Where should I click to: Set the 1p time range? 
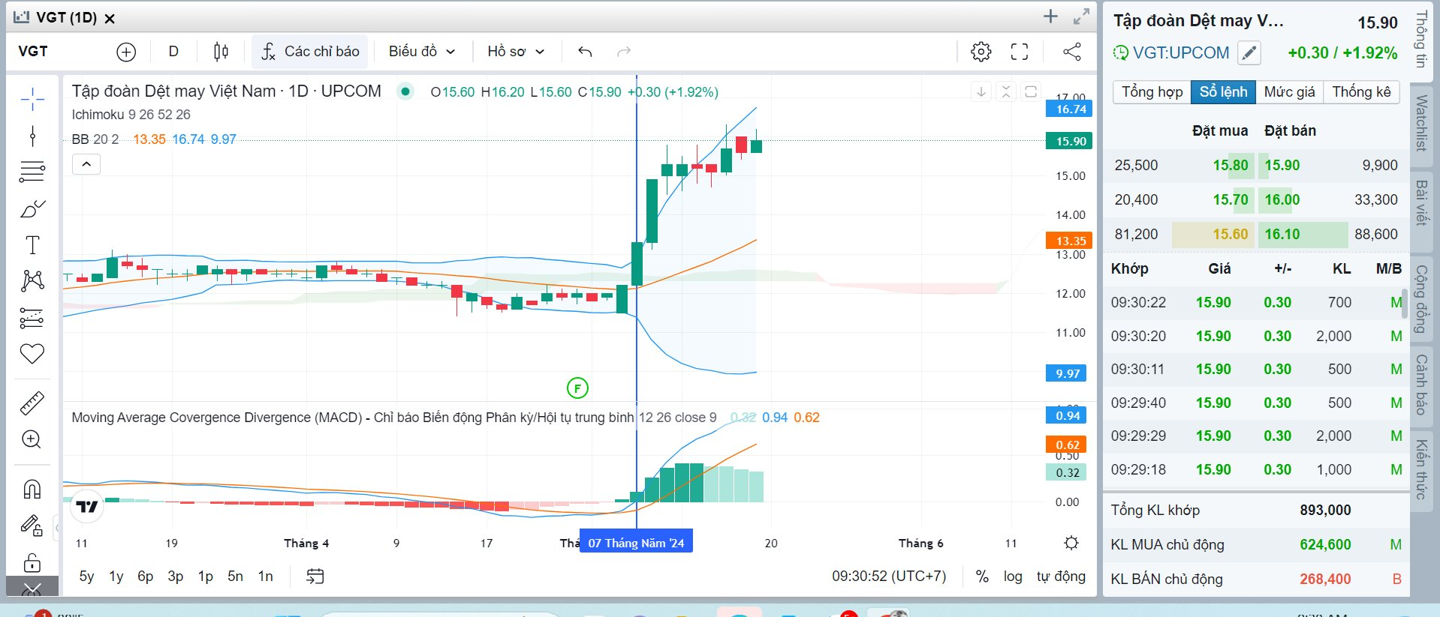pyautogui.click(x=206, y=577)
